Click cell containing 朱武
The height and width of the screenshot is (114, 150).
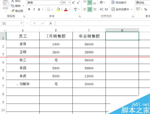(x=23, y=76)
